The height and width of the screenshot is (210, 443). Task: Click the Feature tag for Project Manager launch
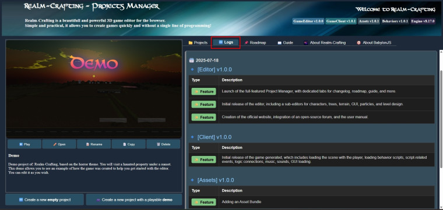coord(203,91)
